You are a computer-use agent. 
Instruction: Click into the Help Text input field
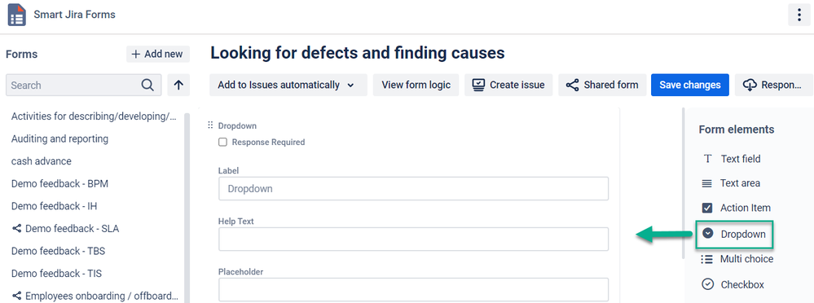click(x=413, y=239)
